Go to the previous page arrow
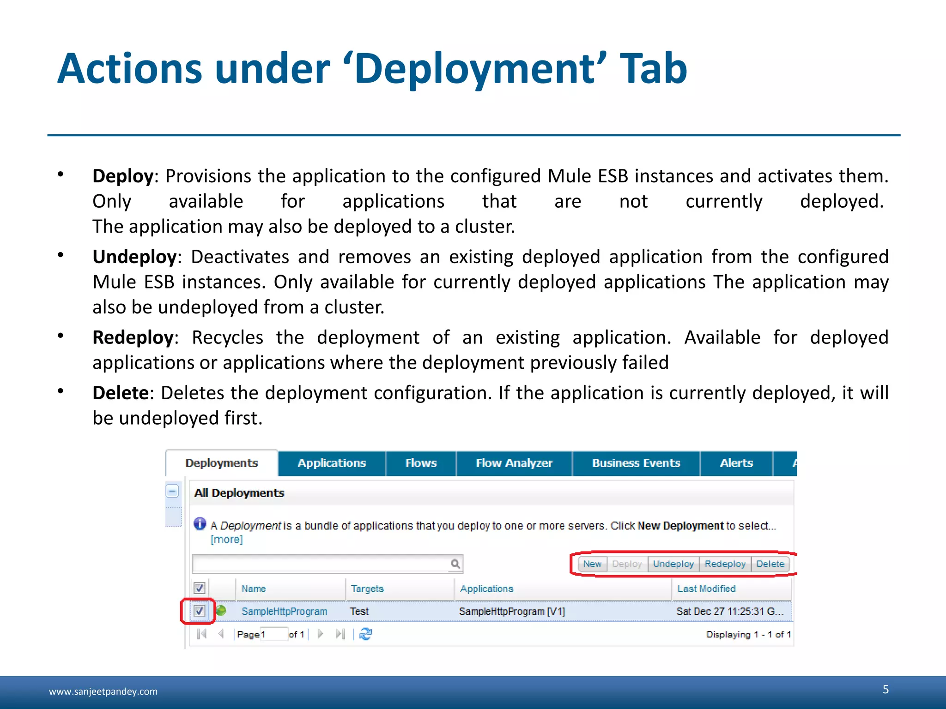 (x=221, y=634)
